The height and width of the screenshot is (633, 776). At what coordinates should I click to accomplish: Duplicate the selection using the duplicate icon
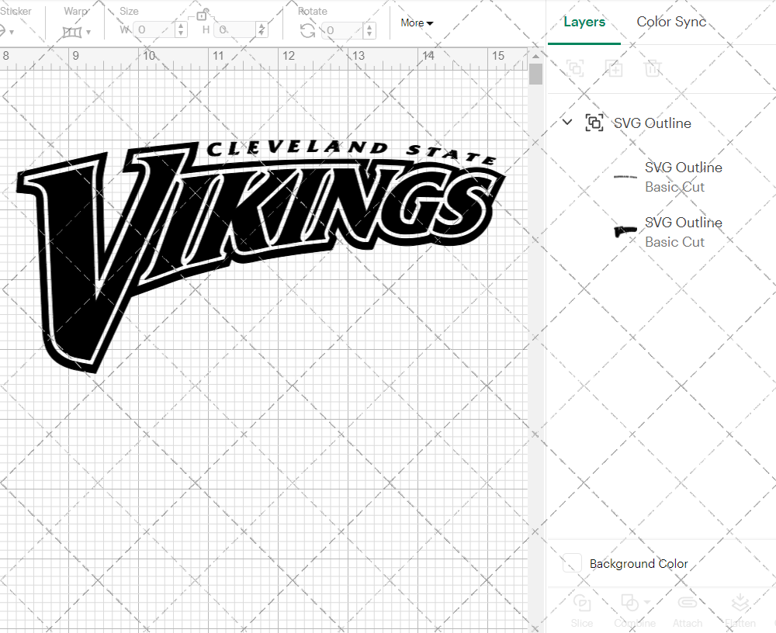[614, 68]
